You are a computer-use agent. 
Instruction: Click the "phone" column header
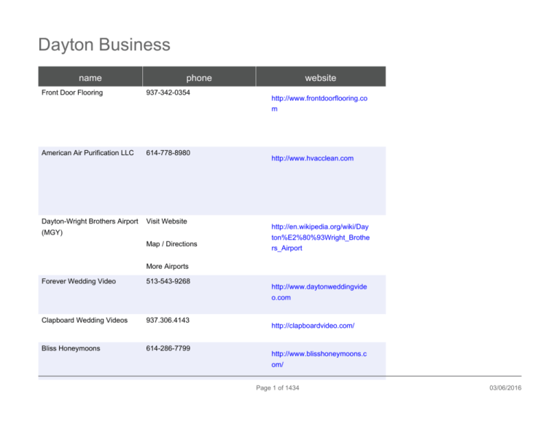(198, 77)
